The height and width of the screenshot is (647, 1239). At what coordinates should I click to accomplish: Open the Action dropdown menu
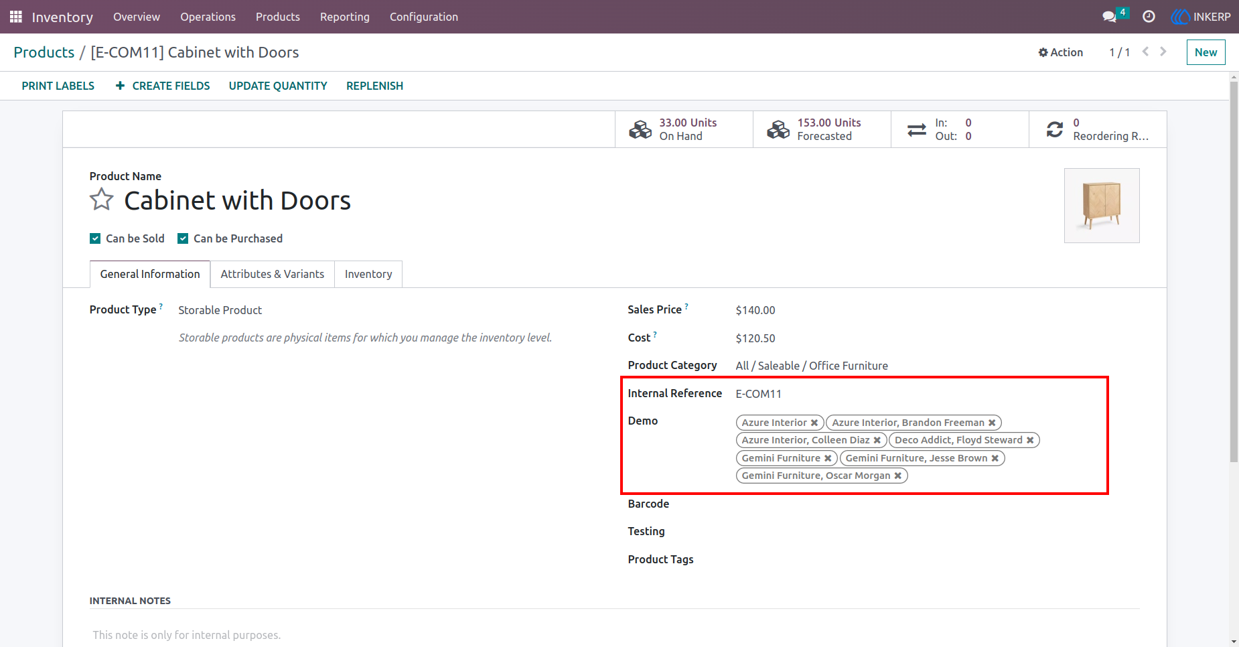coord(1060,52)
